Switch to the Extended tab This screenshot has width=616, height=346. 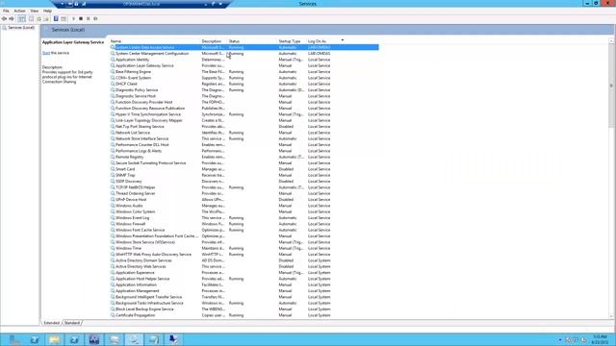click(x=51, y=323)
